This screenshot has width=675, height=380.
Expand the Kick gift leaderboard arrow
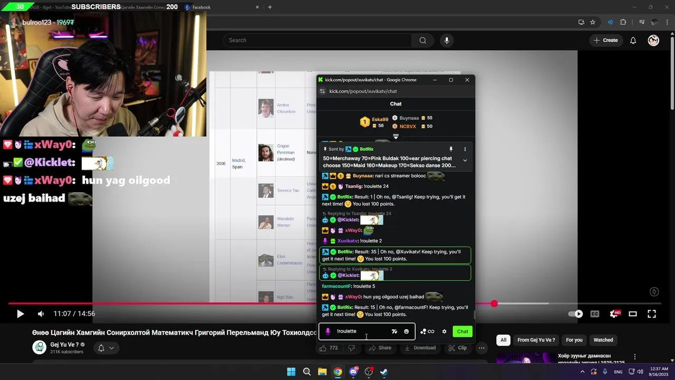click(x=396, y=137)
